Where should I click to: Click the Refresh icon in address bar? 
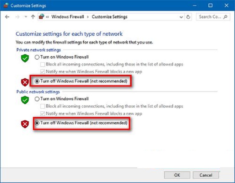(188, 17)
